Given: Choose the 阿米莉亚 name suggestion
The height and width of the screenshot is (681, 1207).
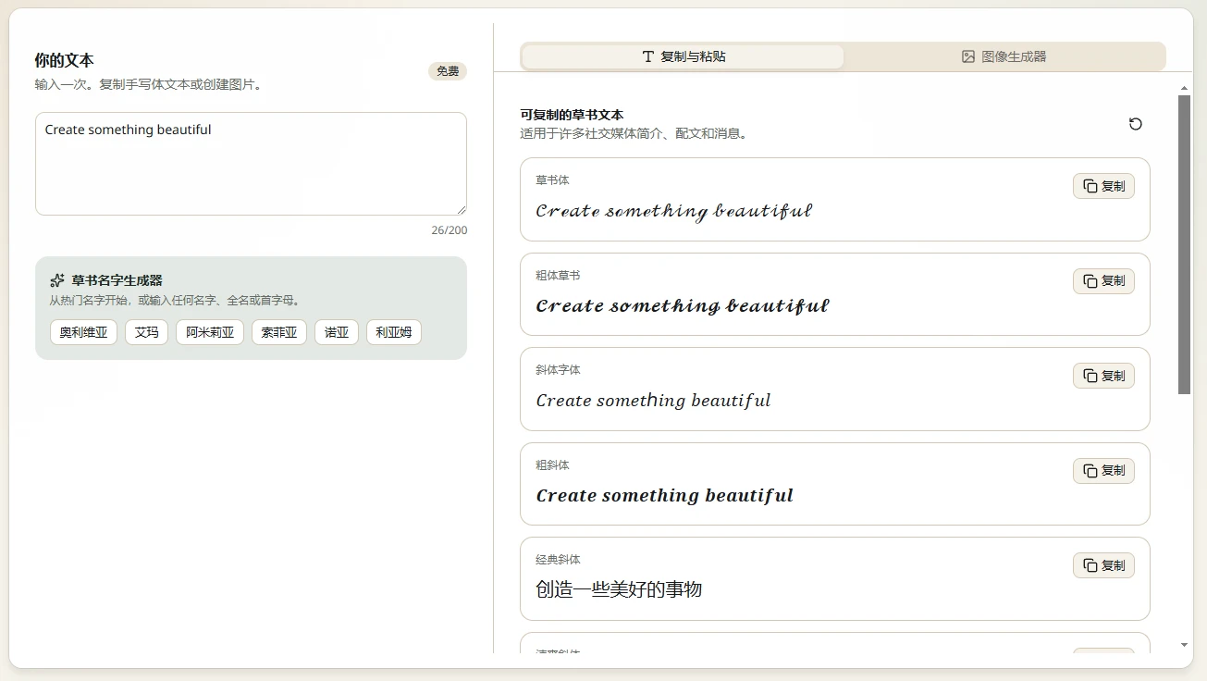Looking at the screenshot, I should click(210, 332).
